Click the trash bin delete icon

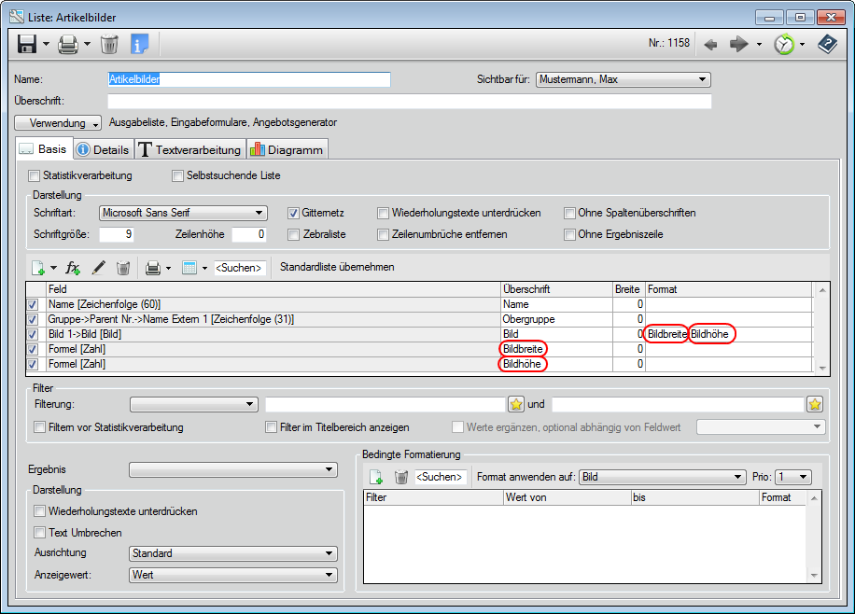pos(109,44)
